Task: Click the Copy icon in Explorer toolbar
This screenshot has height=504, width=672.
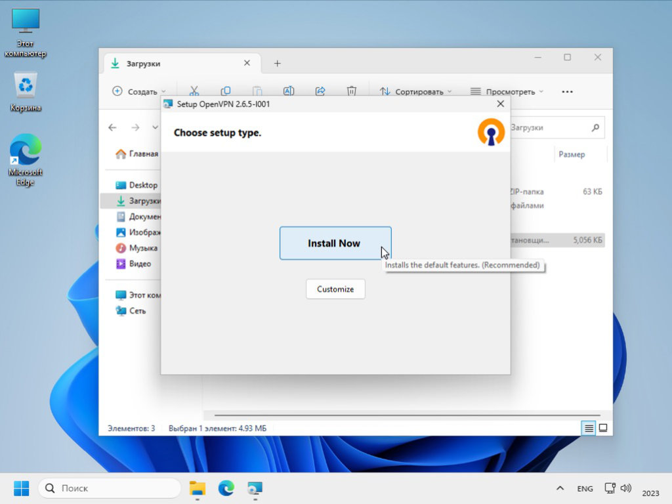Action: coord(226,91)
